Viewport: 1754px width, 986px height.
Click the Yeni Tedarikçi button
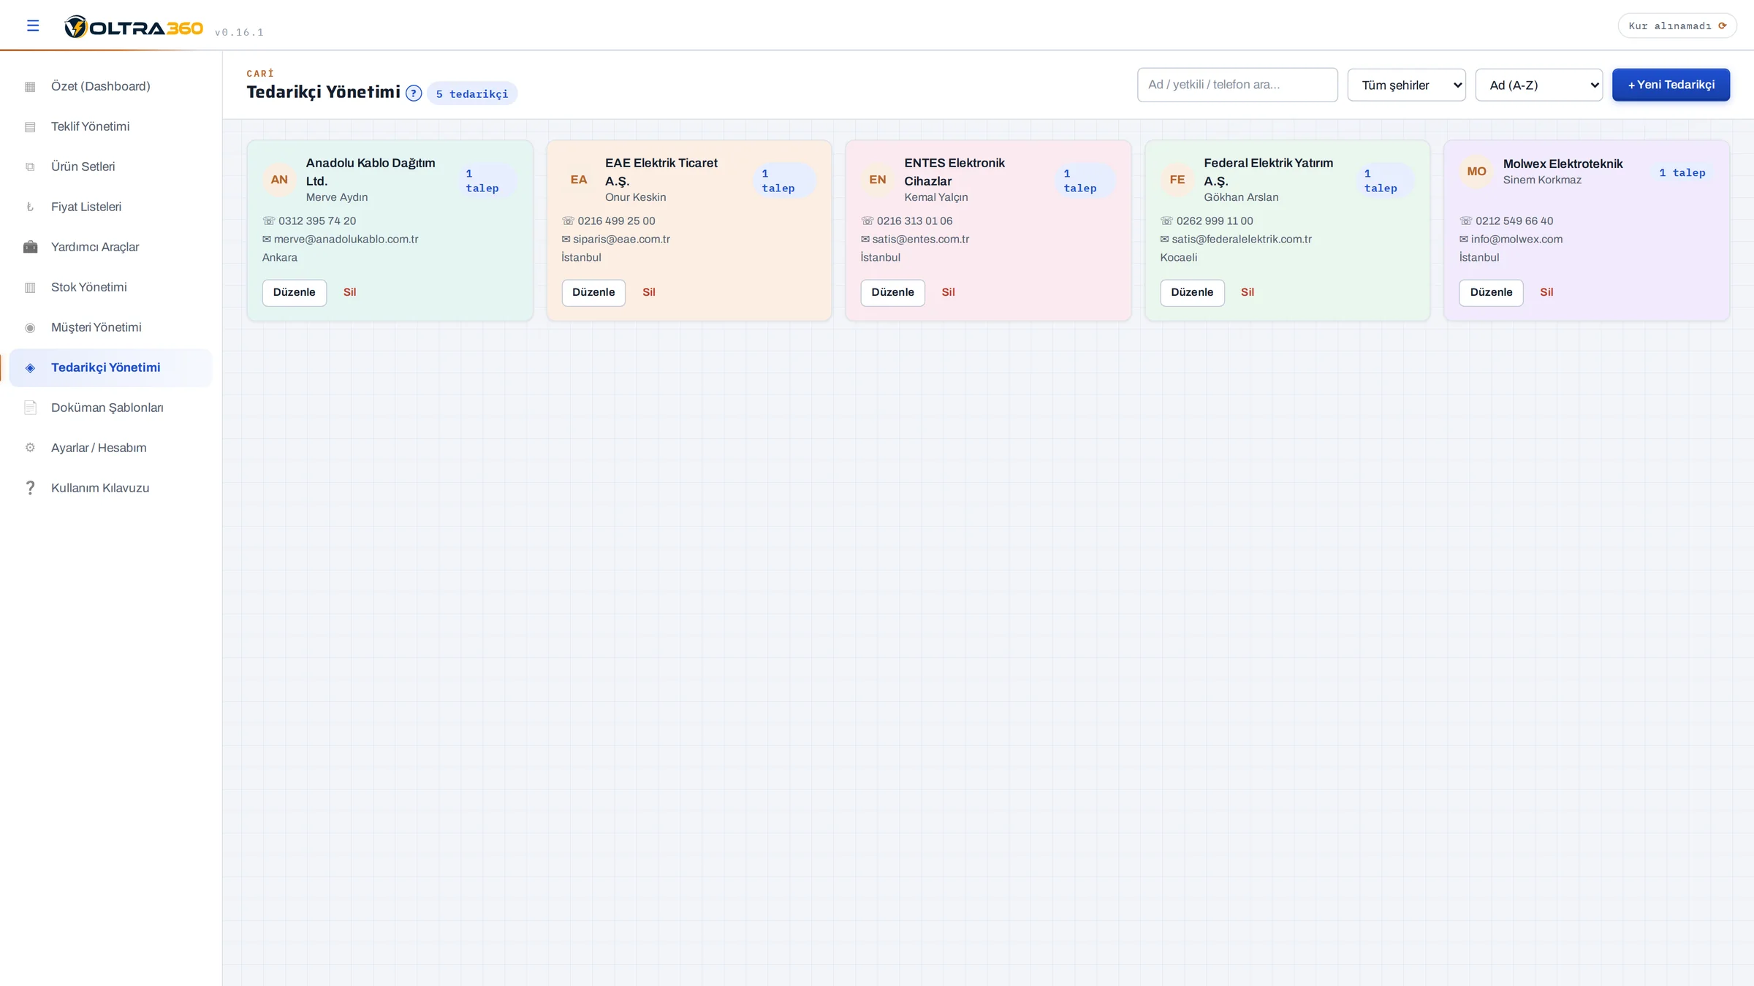1671,85
